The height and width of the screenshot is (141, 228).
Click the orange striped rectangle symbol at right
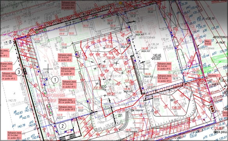[x=212, y=109]
